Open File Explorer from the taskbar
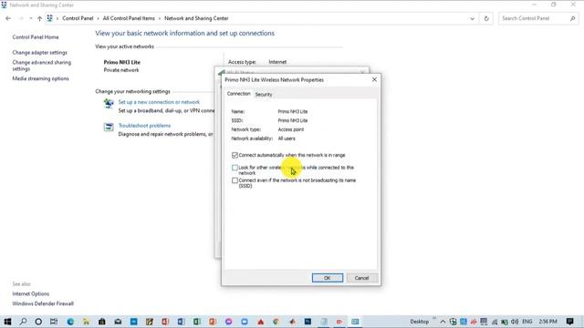The height and width of the screenshot is (328, 584). point(86,322)
